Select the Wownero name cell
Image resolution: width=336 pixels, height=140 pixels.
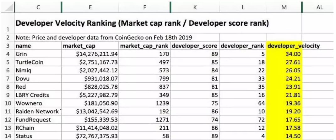[38, 103]
